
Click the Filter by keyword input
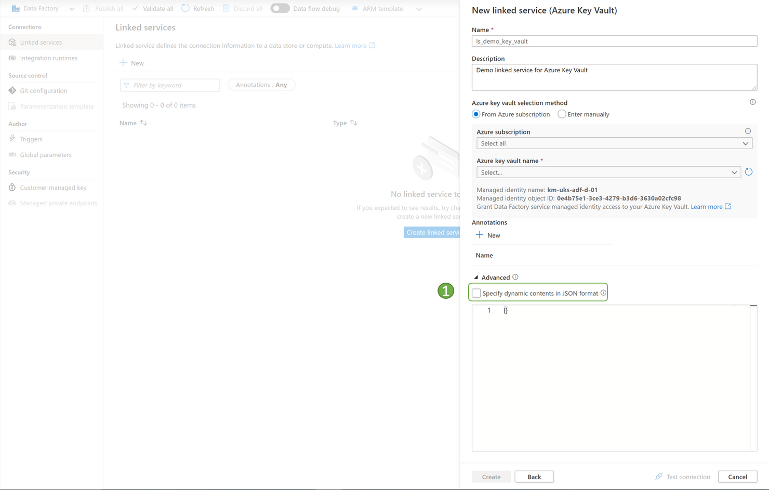click(170, 85)
